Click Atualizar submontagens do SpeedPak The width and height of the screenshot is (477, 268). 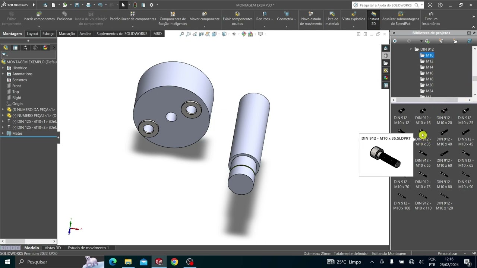(401, 19)
